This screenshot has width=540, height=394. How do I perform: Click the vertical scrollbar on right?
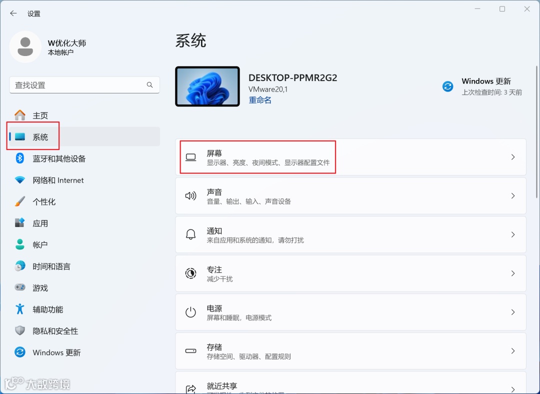pyautogui.click(x=537, y=132)
